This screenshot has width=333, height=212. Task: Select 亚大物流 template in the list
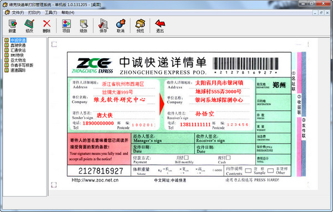(18, 60)
